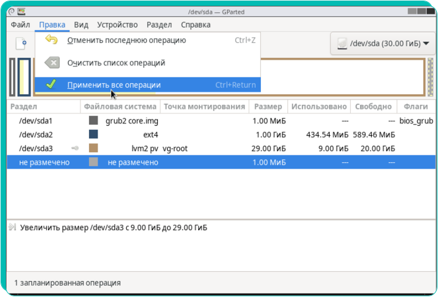The width and height of the screenshot is (438, 298).
Task: Click the Точка монтирования column header
Action: (204, 107)
